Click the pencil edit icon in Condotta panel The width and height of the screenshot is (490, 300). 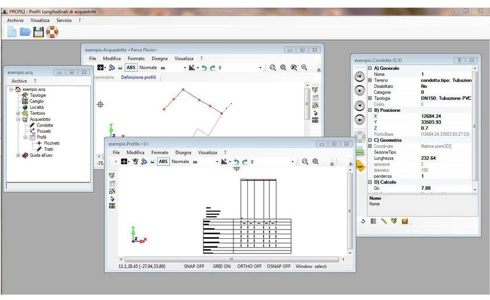[x=384, y=221]
